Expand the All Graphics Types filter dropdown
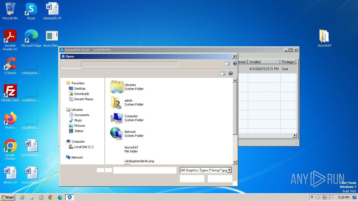The image size is (358, 201). tap(229, 170)
